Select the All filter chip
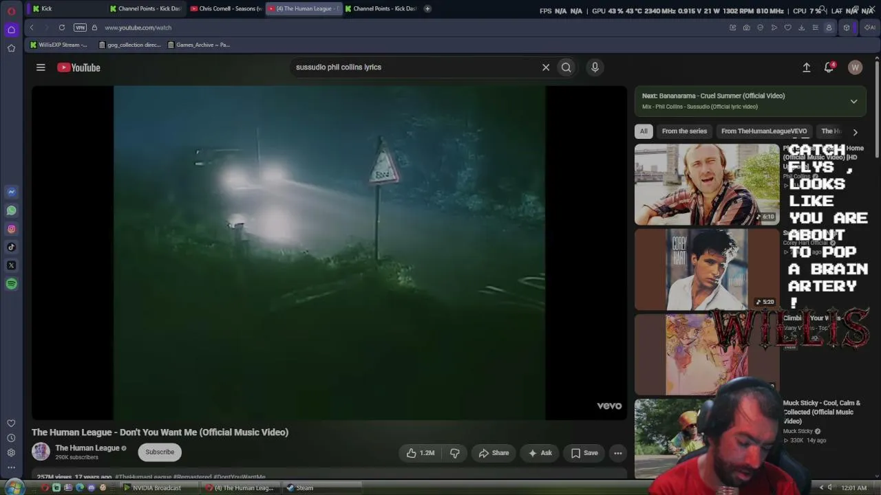Image resolution: width=881 pixels, height=495 pixels. click(x=644, y=131)
